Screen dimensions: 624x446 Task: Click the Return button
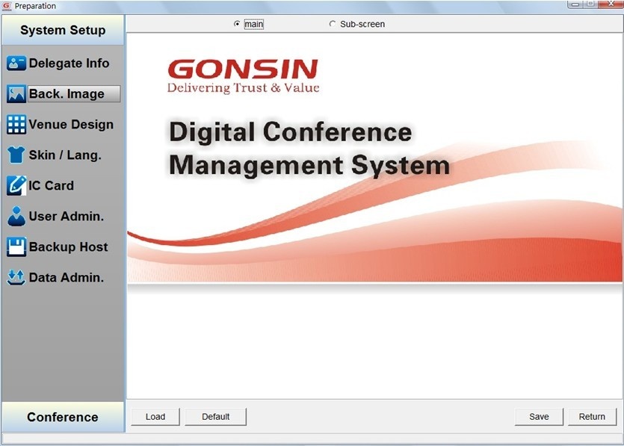[x=592, y=417]
